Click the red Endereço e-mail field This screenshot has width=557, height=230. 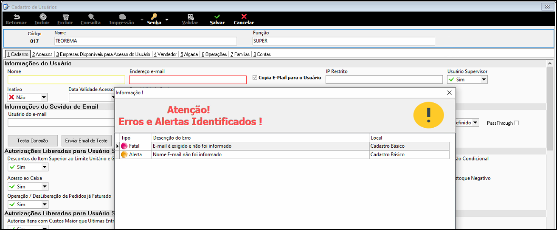coord(188,80)
